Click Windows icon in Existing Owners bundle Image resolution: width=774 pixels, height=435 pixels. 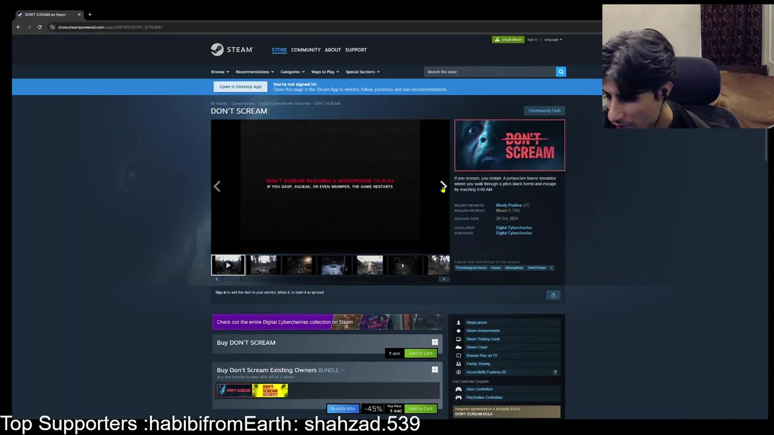point(435,370)
